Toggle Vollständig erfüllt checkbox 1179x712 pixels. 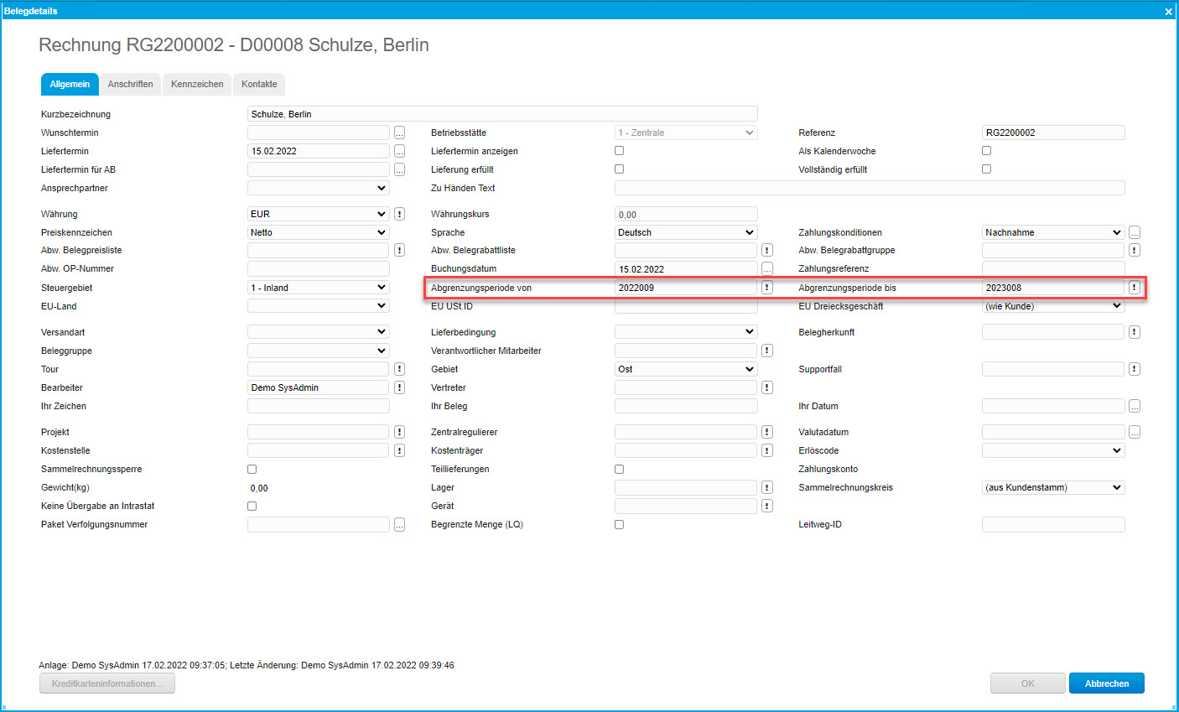tap(986, 169)
